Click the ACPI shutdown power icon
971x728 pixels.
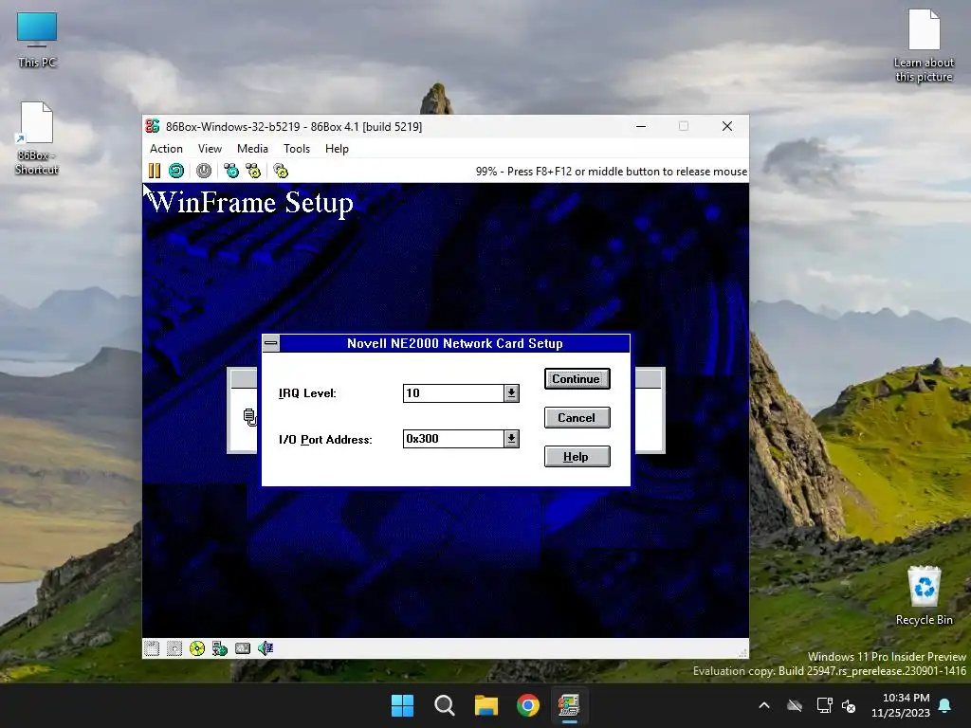coord(204,171)
